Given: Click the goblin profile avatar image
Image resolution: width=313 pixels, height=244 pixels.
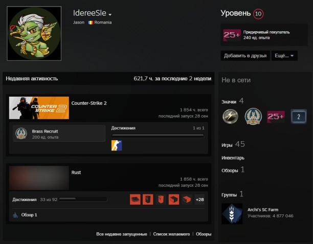Looking at the screenshot, I should tap(34, 34).
